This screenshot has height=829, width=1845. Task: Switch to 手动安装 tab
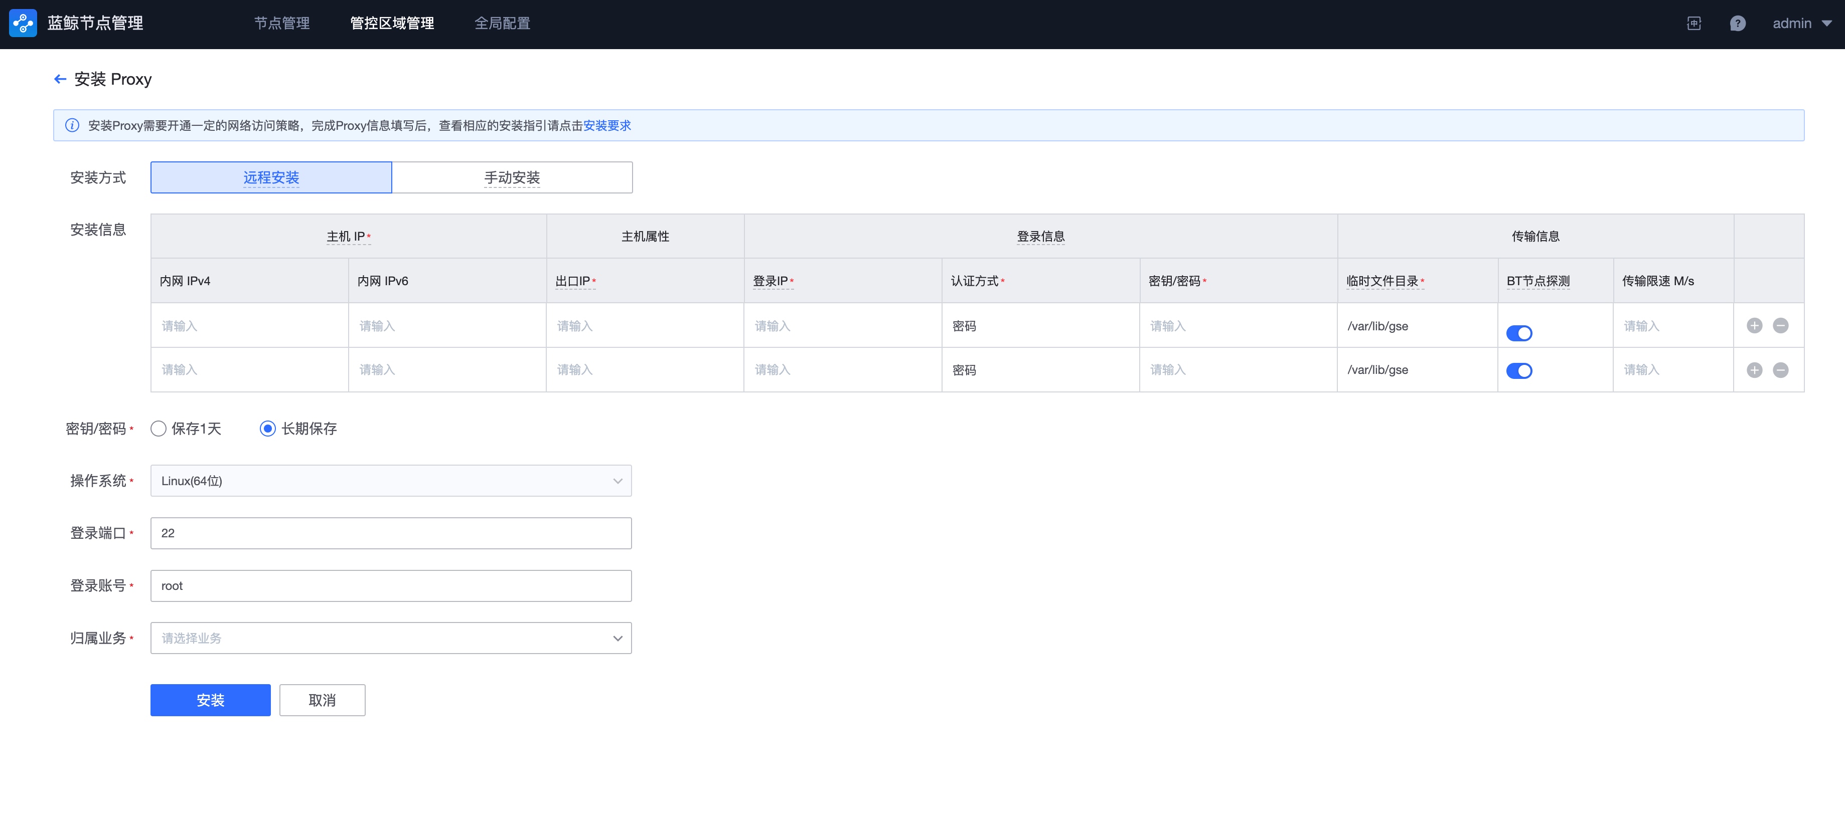513,177
